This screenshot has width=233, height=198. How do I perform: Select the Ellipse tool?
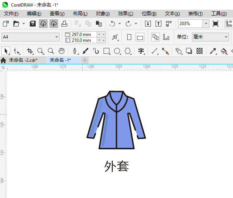point(117,51)
